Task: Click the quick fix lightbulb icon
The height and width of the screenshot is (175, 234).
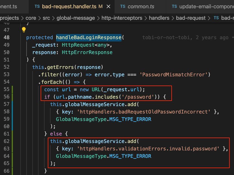Action: click(24, 29)
